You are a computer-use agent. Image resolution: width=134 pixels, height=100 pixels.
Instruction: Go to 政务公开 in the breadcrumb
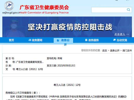tap(115, 51)
